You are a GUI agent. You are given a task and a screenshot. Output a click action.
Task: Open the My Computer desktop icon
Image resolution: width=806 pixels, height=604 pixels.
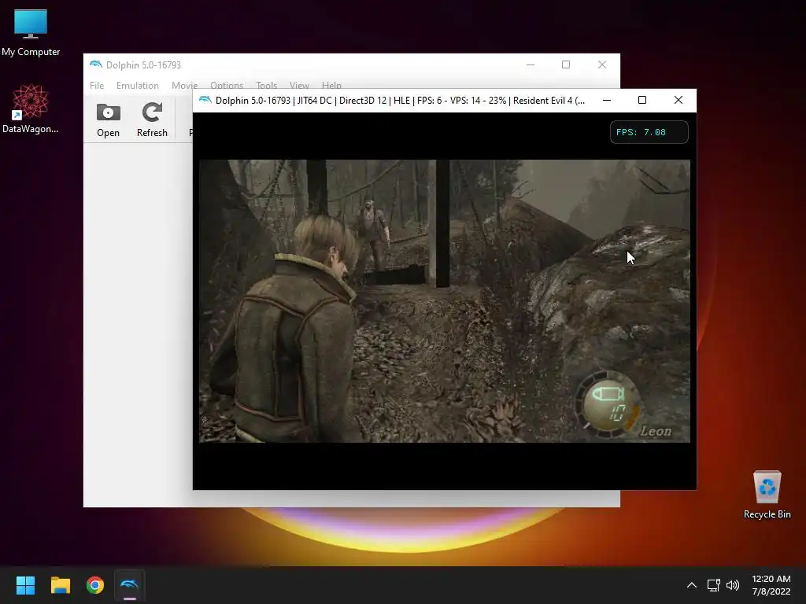tap(31, 31)
